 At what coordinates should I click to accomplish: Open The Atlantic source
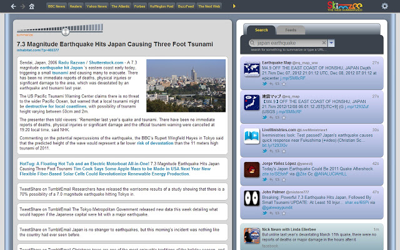(121, 6)
